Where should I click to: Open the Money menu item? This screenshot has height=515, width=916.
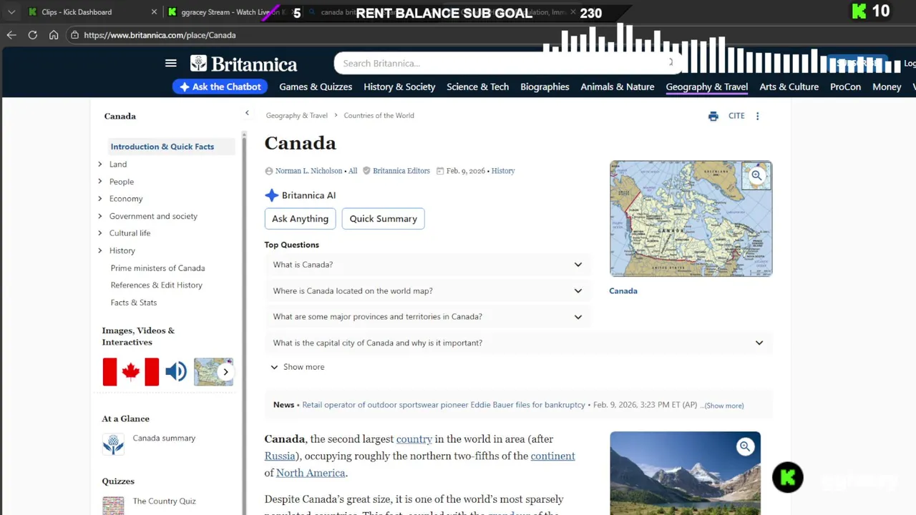coord(887,87)
